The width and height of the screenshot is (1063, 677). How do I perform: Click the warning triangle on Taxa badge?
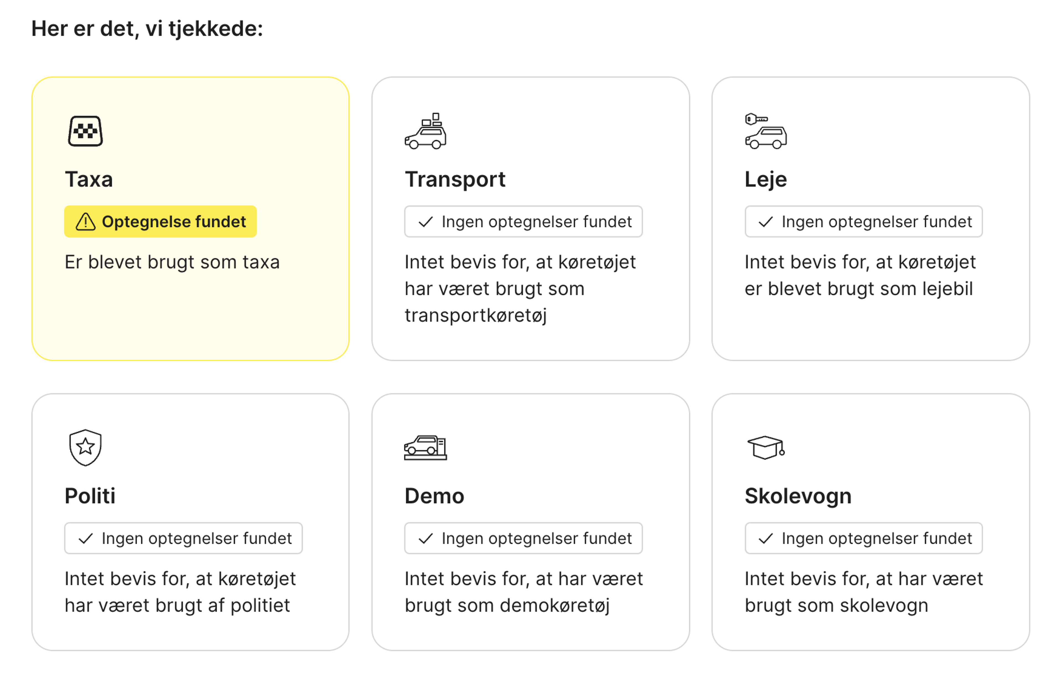click(x=87, y=222)
